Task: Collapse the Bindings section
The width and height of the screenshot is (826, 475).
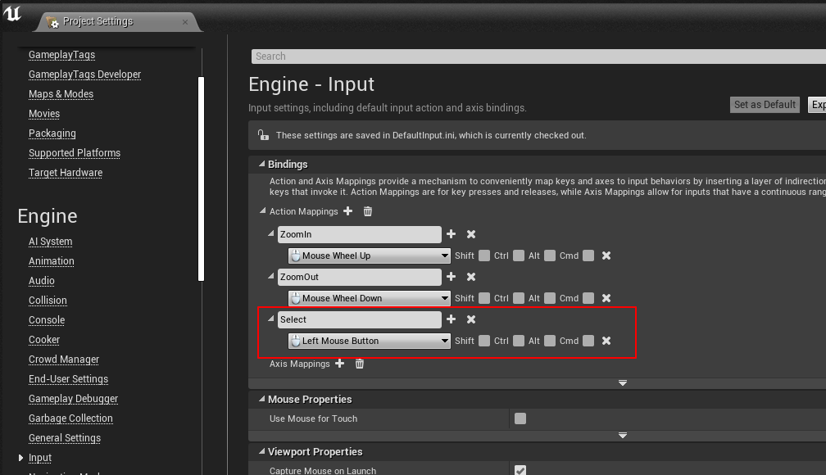Action: pos(262,164)
